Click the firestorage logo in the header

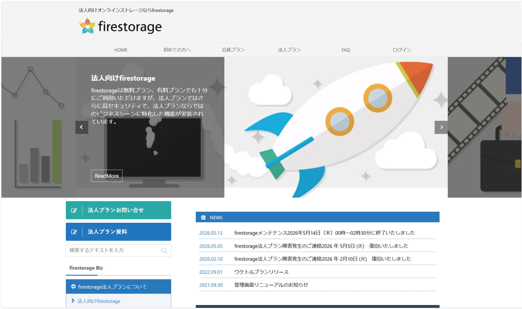(x=120, y=26)
